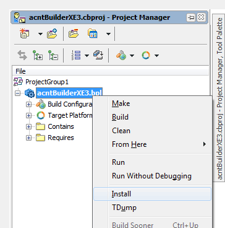The width and height of the screenshot is (225, 228).
Task: Click the Build All From Here icon
Action: point(98,55)
